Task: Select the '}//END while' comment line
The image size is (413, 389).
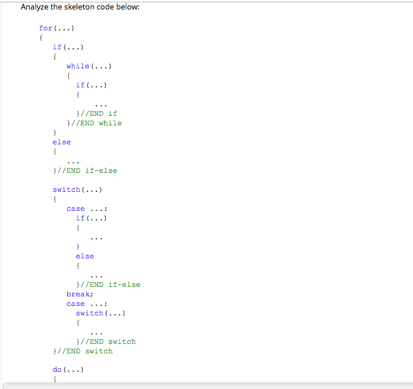Action: tap(94, 123)
